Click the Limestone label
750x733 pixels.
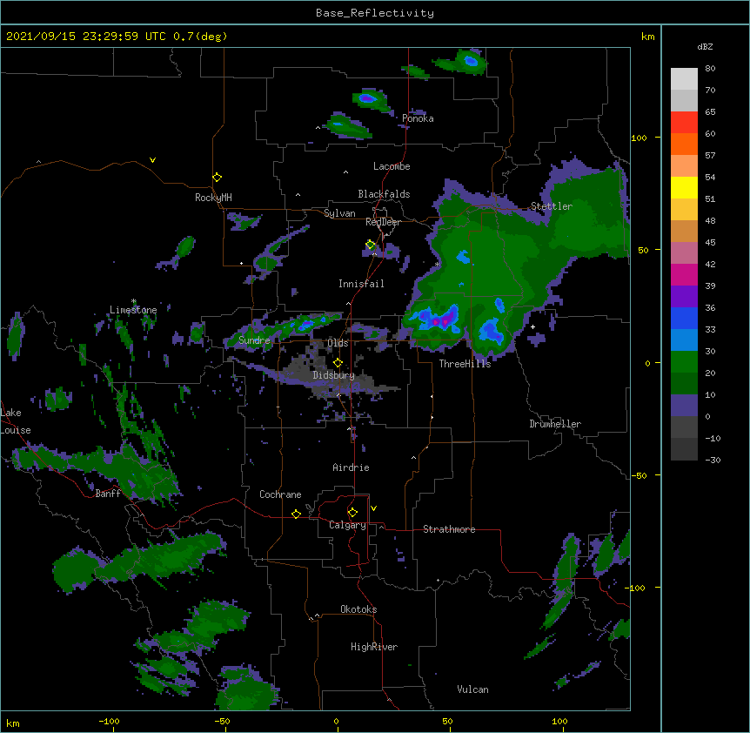pos(133,310)
